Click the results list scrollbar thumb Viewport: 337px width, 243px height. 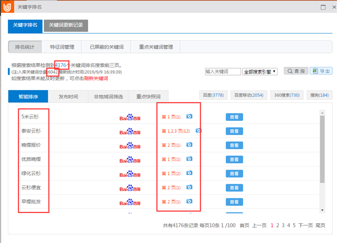point(322,150)
